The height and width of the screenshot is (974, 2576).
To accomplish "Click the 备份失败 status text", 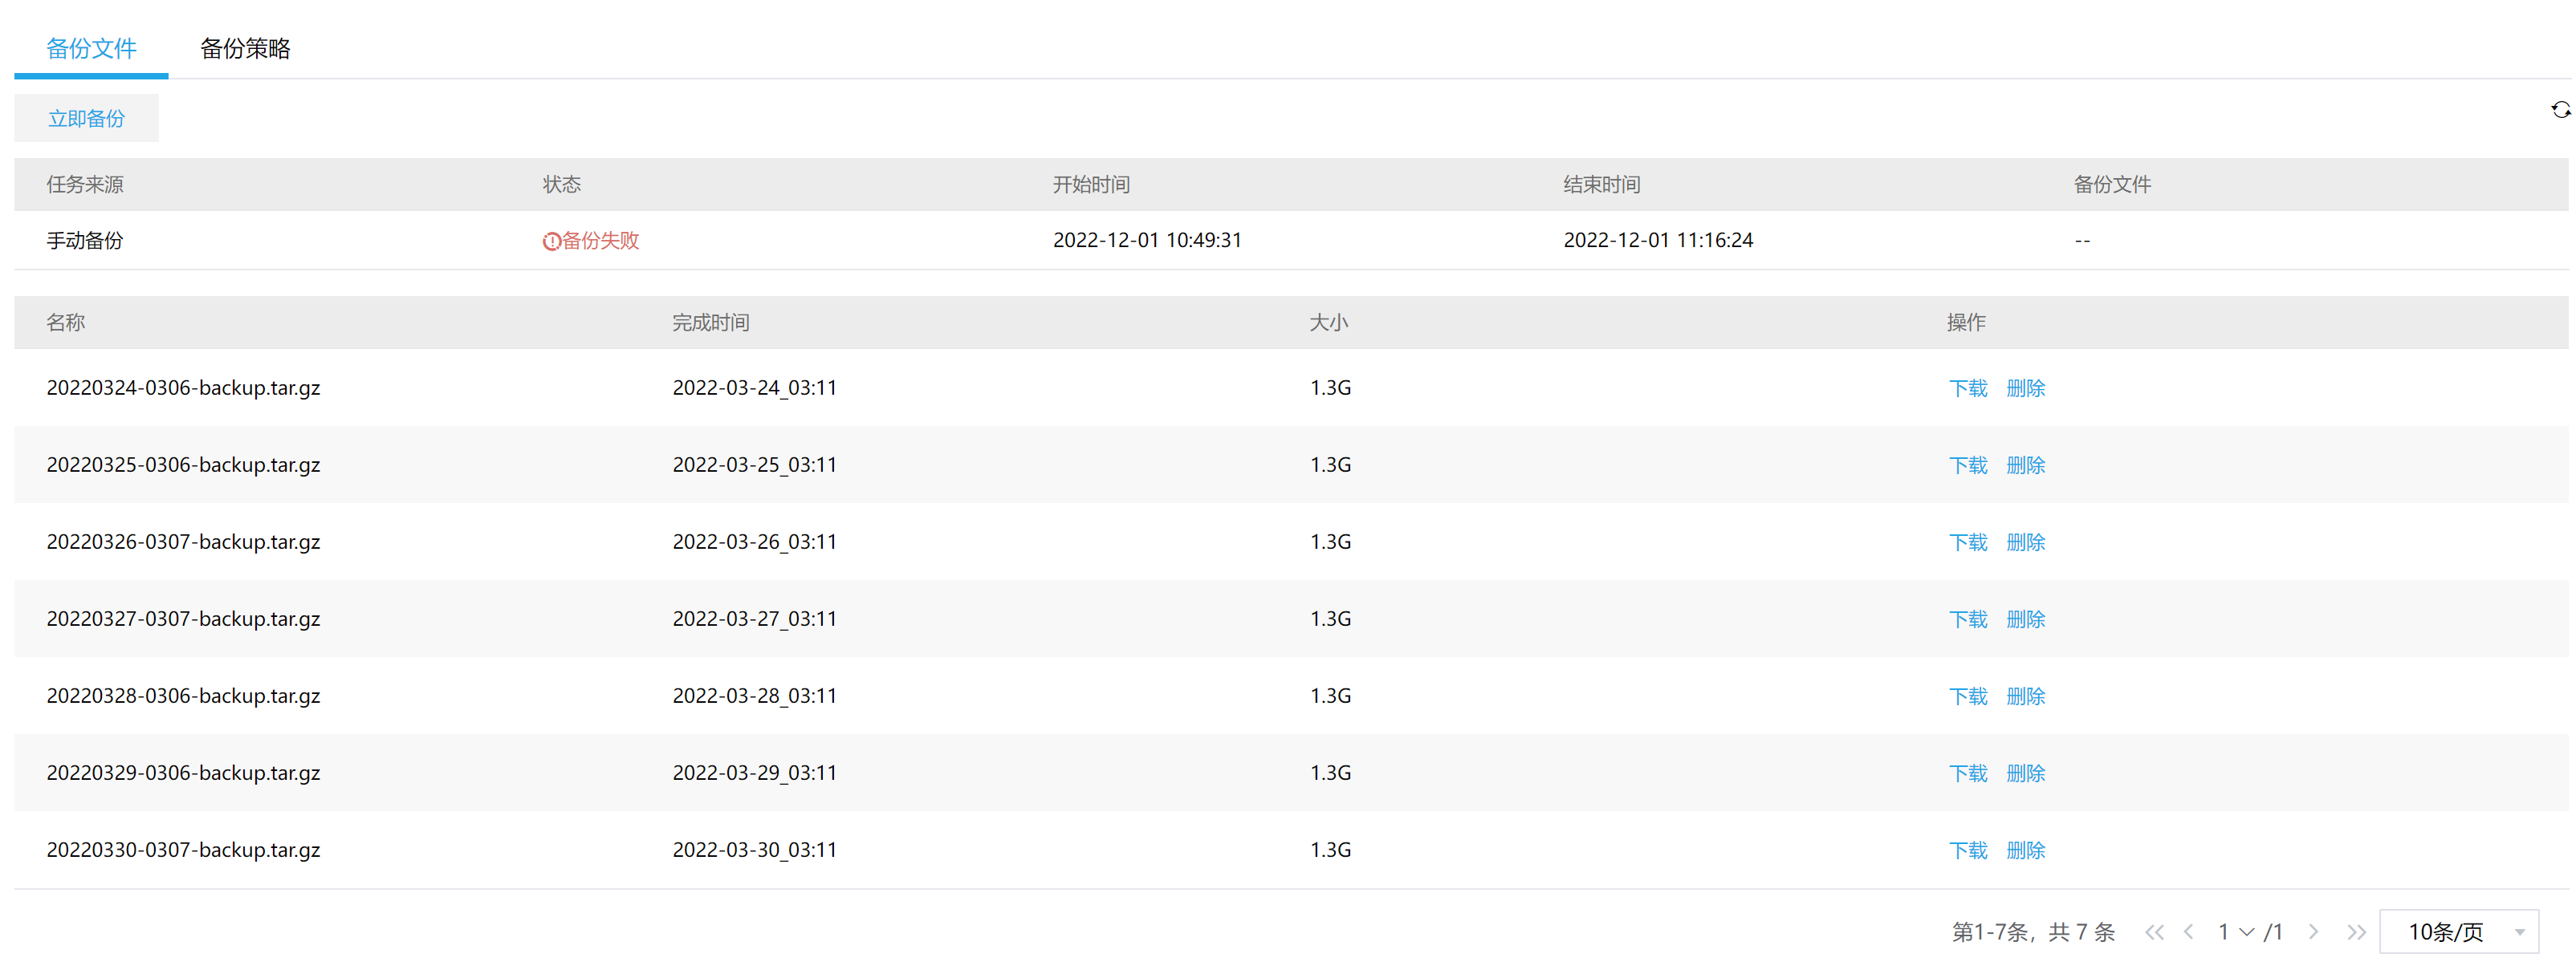I will click(x=600, y=241).
